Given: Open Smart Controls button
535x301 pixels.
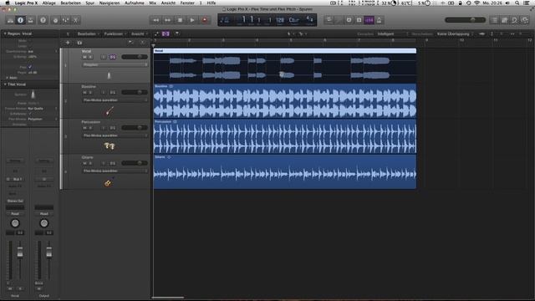Looking at the screenshot, I should pos(55,20).
